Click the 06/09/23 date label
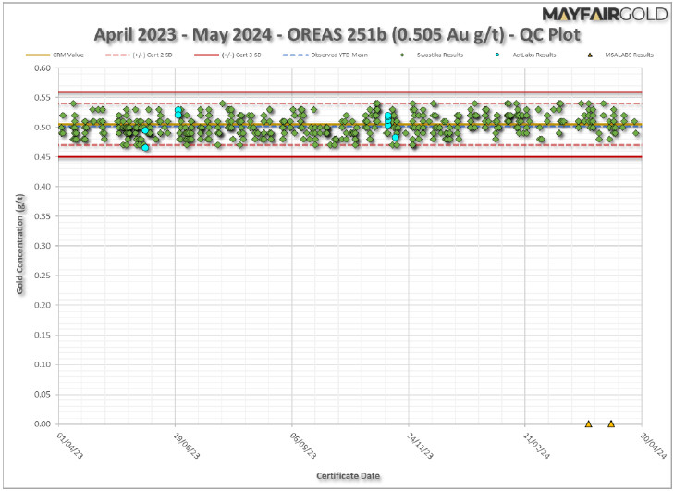This screenshot has width=674, height=491. (x=303, y=446)
